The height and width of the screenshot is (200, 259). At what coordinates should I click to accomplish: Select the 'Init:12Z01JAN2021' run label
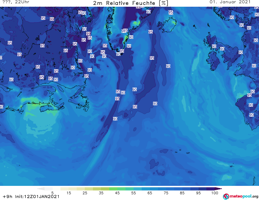click(37, 196)
